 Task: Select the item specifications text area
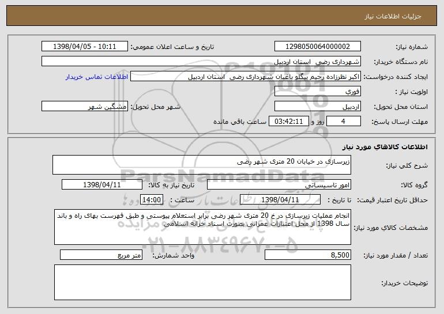tap(202, 227)
